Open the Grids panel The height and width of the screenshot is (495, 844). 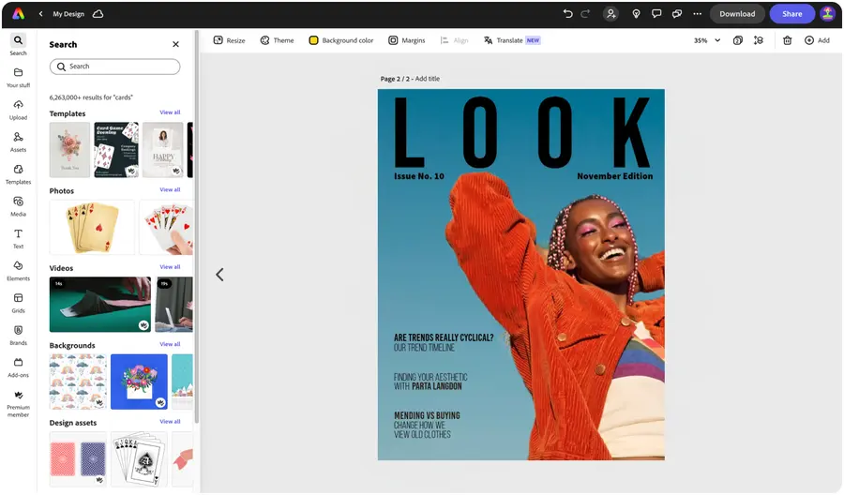(x=18, y=302)
